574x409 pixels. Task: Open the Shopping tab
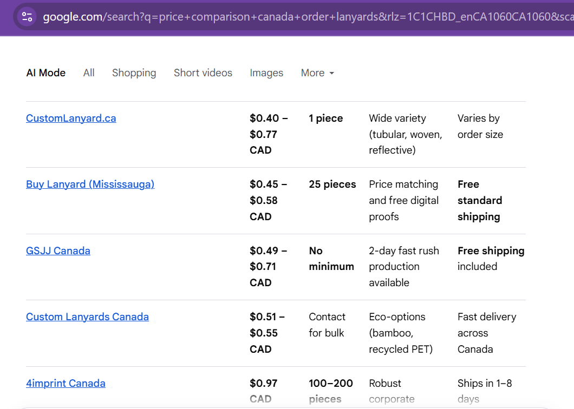(x=134, y=73)
